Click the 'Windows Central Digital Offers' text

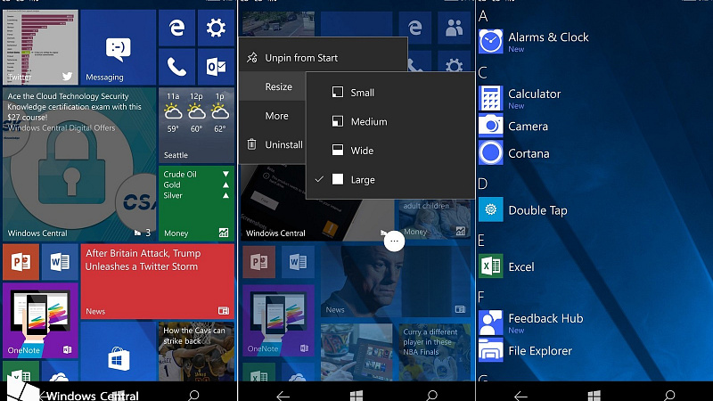(61, 128)
